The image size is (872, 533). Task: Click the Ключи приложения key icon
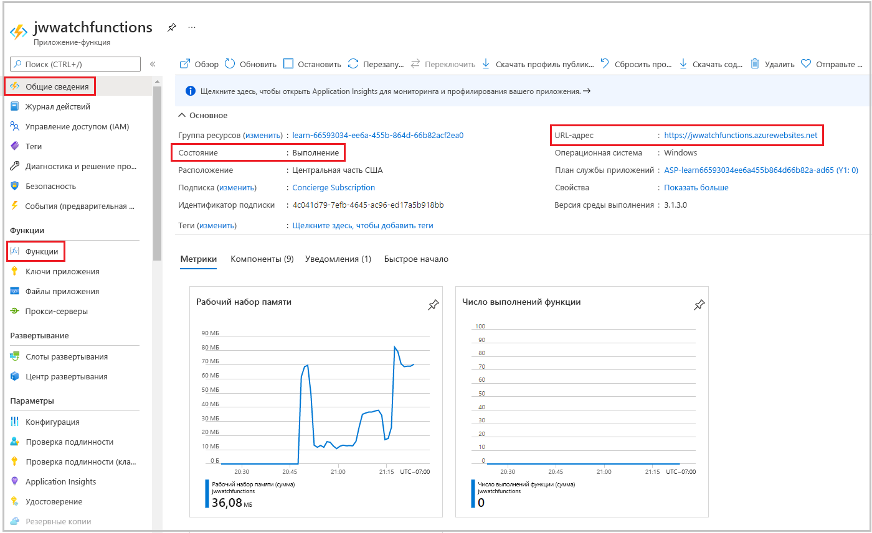coord(15,271)
